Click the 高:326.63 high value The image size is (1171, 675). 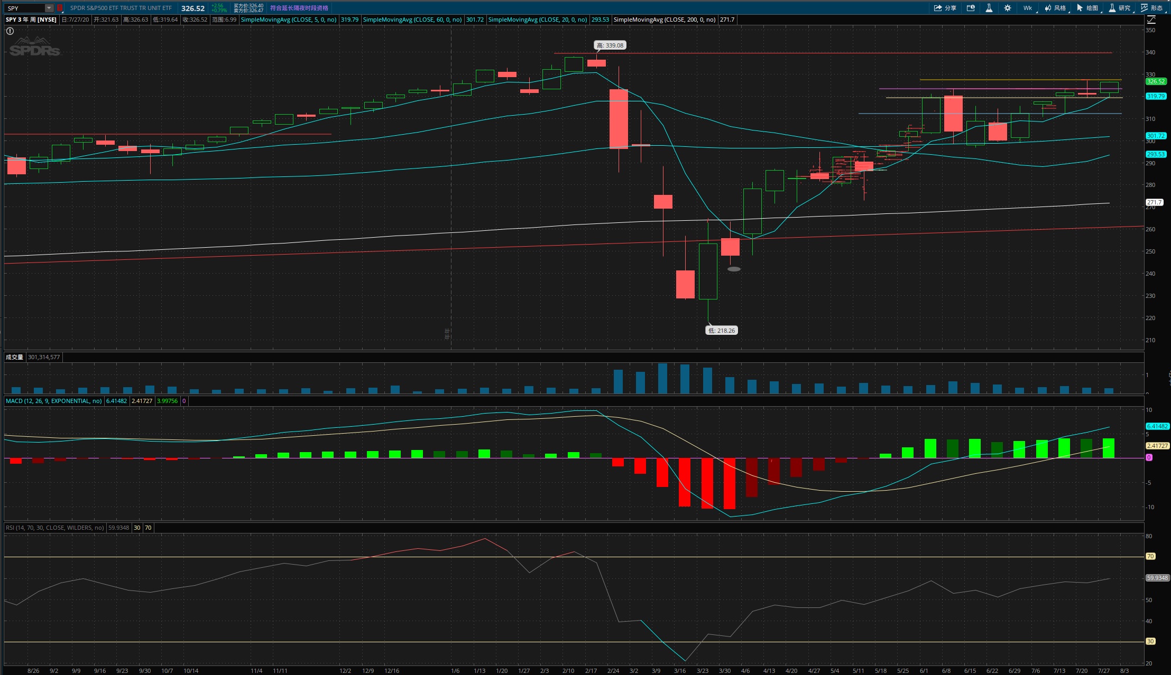[136, 20]
